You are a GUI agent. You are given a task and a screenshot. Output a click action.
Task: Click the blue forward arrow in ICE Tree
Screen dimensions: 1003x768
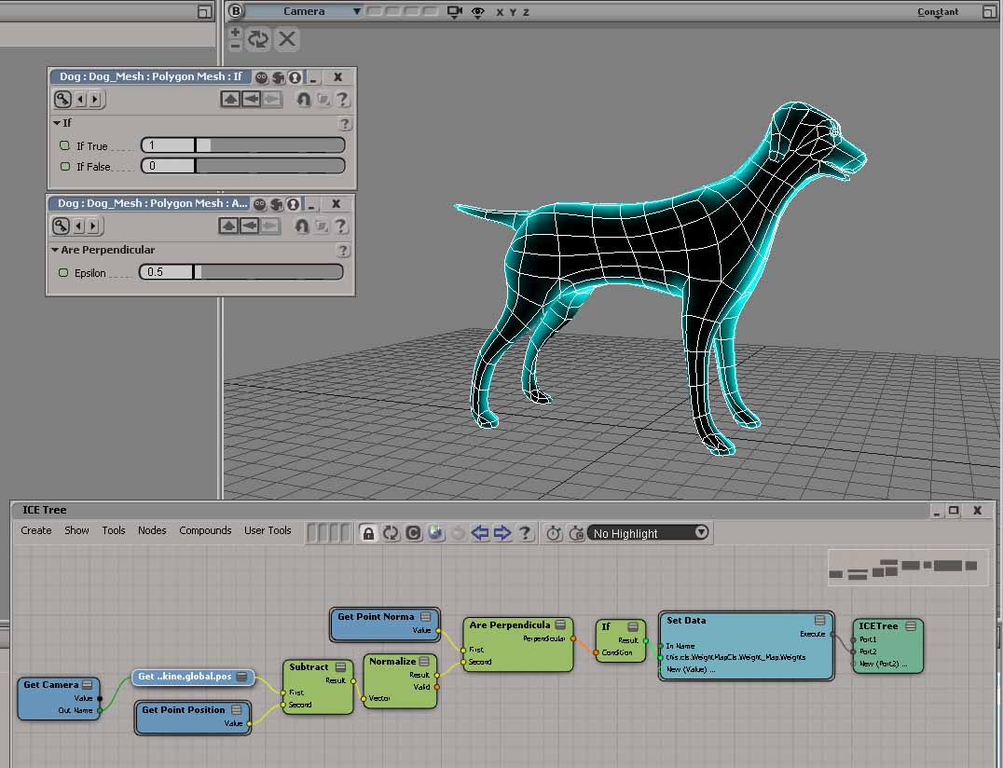[502, 533]
